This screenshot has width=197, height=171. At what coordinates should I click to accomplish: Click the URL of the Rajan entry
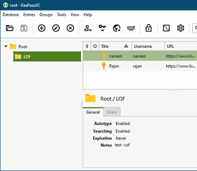181,66
